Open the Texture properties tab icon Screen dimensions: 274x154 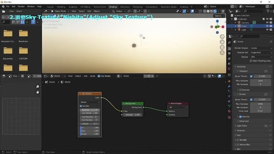click(x=229, y=118)
